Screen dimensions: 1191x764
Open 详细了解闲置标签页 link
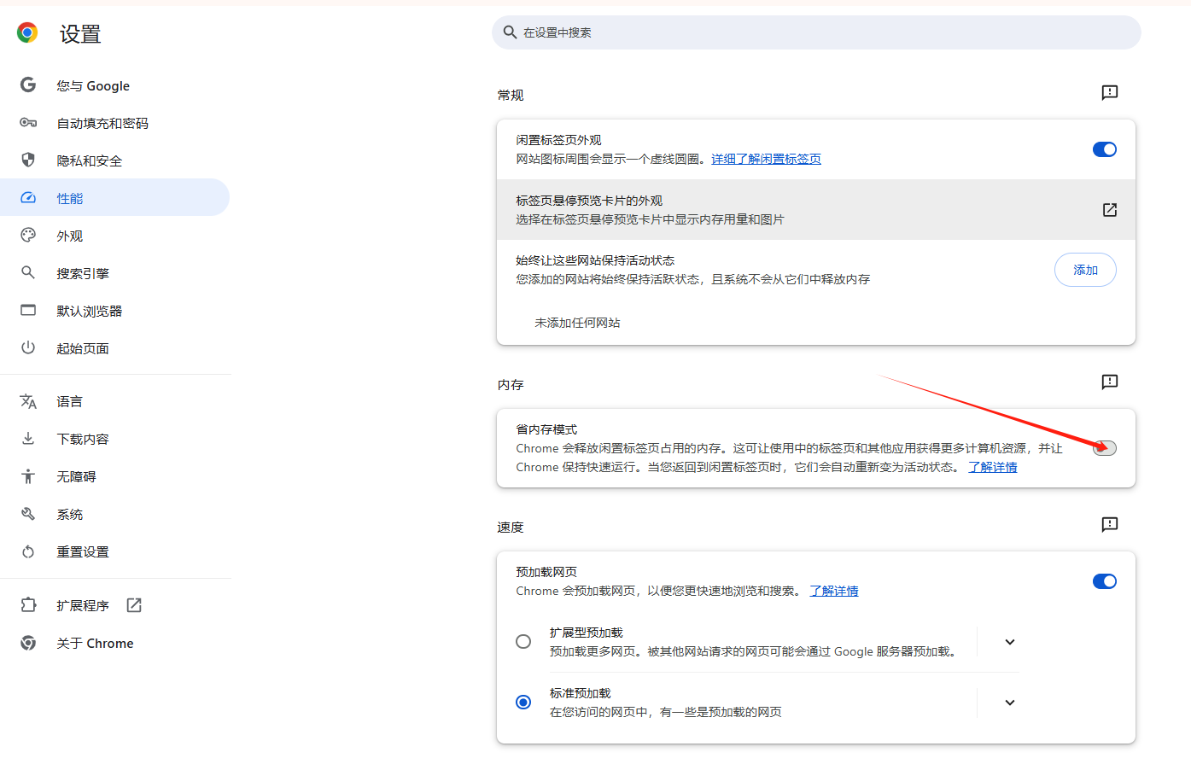766,159
